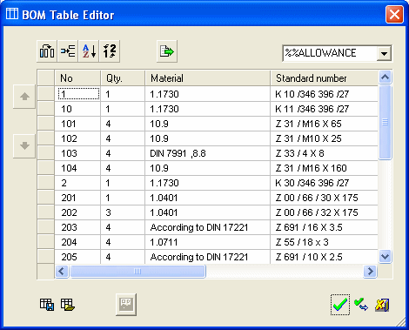
Task: Click the No column header
Action: (x=77, y=78)
